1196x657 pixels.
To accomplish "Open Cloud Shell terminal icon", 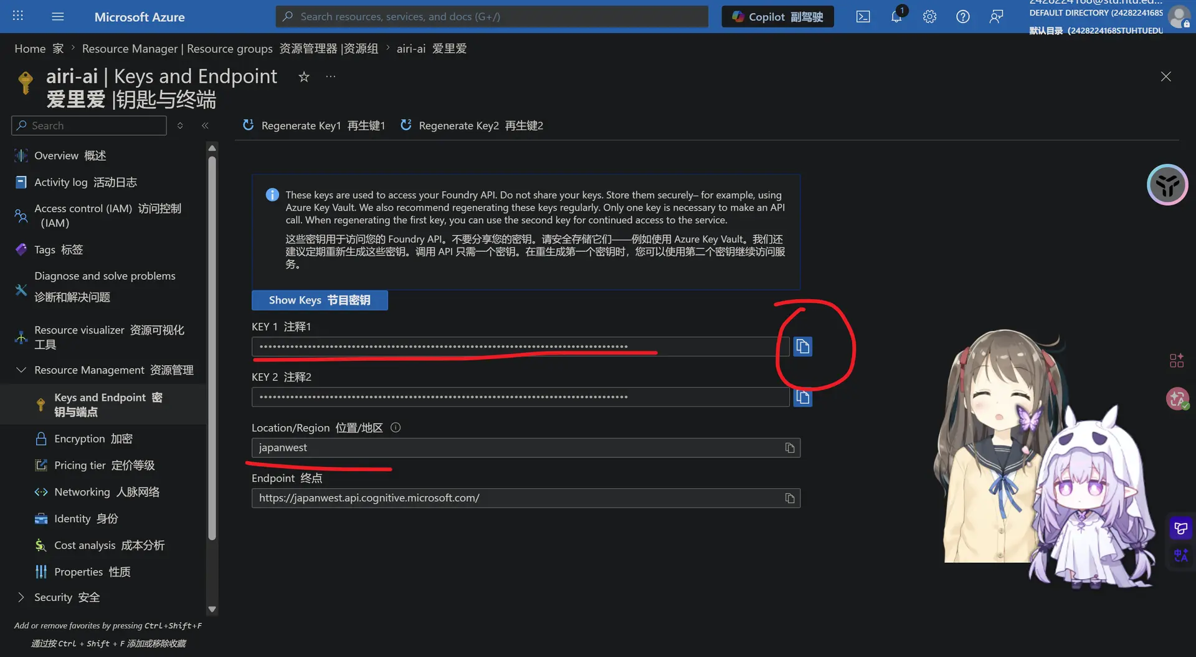I will (863, 17).
